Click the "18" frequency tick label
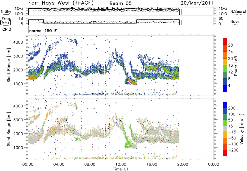This screenshot has width=247, height=171. click(x=20, y=19)
